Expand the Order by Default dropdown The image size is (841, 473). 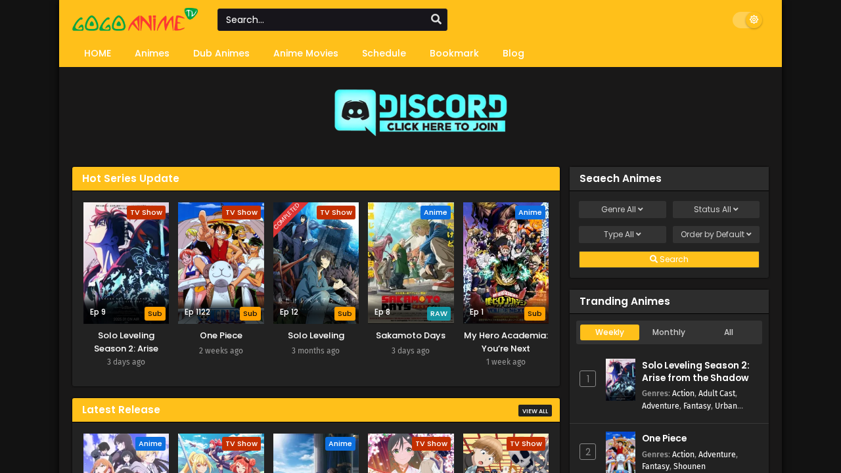tap(716, 235)
